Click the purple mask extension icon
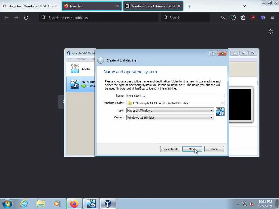 (263, 17)
